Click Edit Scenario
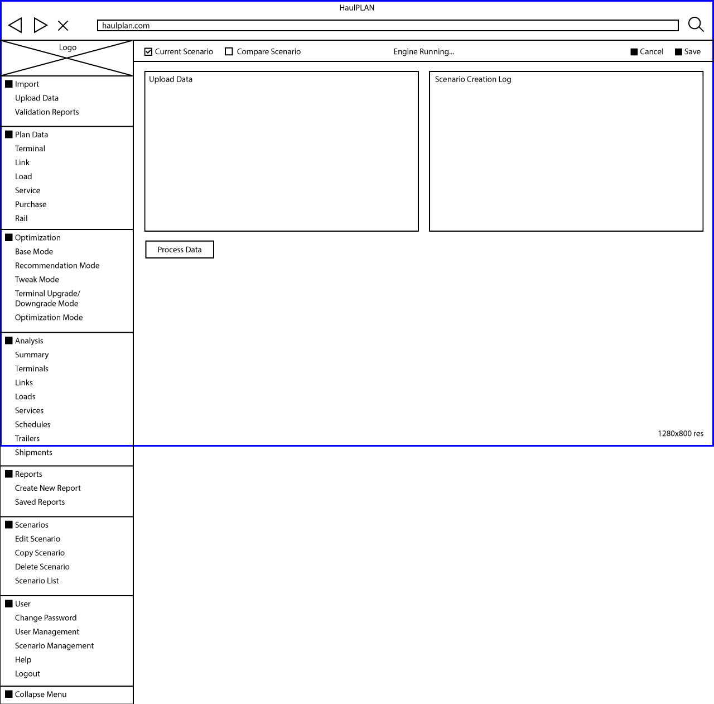 pos(37,539)
